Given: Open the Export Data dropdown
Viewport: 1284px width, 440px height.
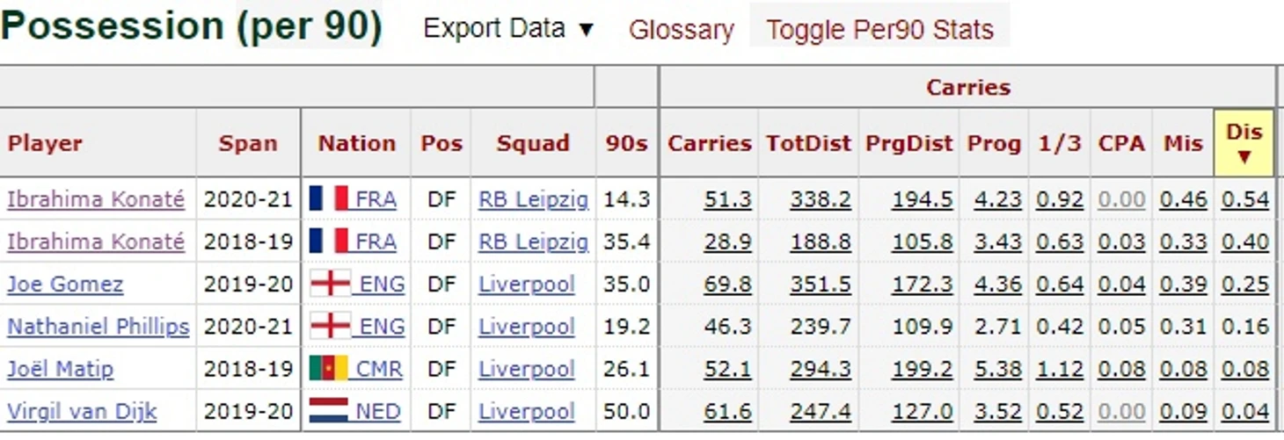Looking at the screenshot, I should [509, 29].
